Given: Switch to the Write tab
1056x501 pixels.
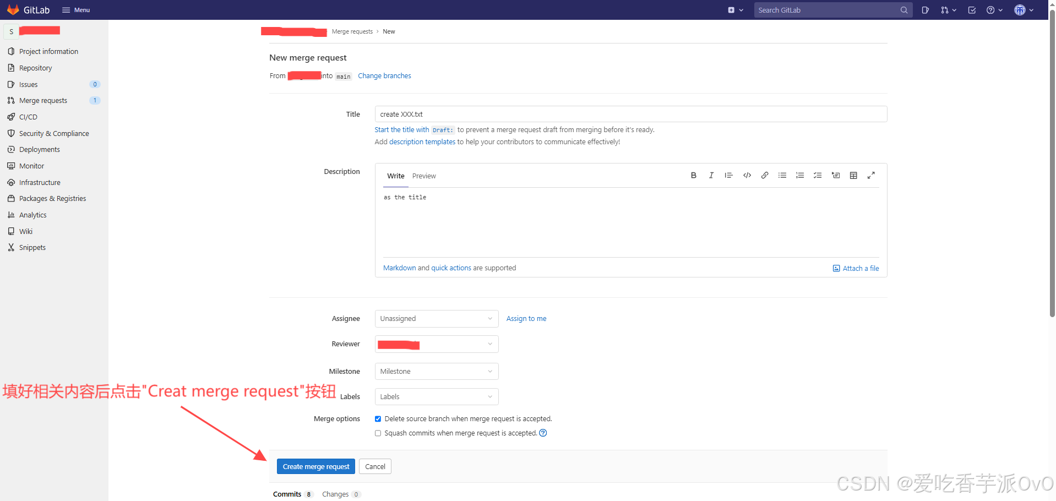Looking at the screenshot, I should tap(395, 176).
